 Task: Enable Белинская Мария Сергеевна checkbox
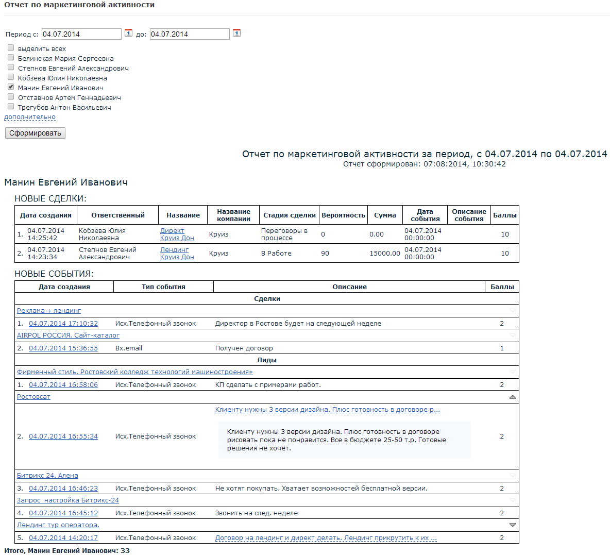11,58
